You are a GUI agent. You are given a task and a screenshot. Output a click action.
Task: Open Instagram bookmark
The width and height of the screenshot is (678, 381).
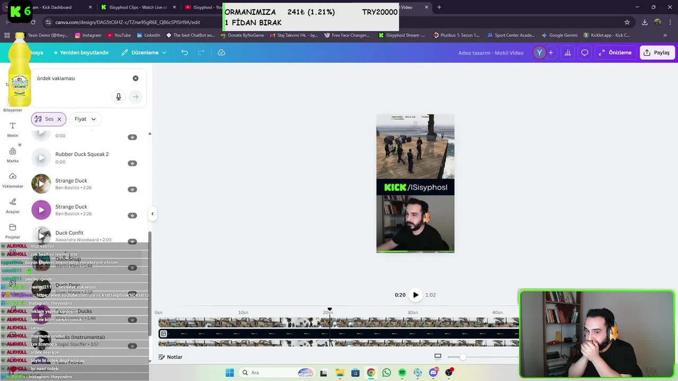88,35
